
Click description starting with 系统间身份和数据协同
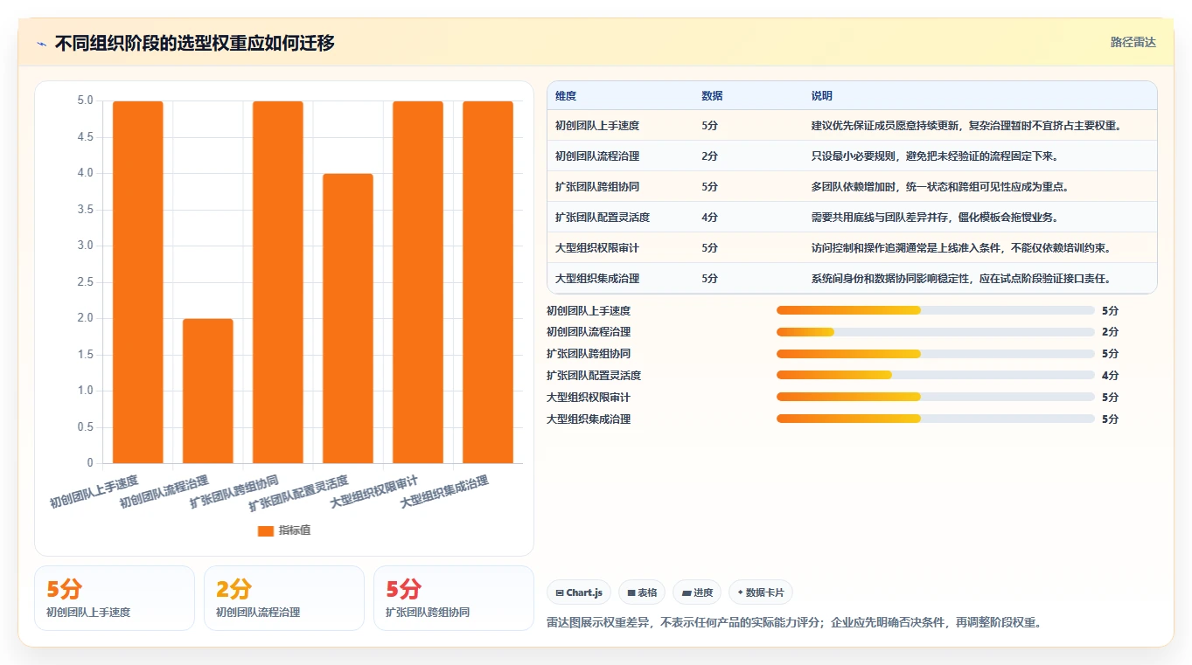click(961, 279)
